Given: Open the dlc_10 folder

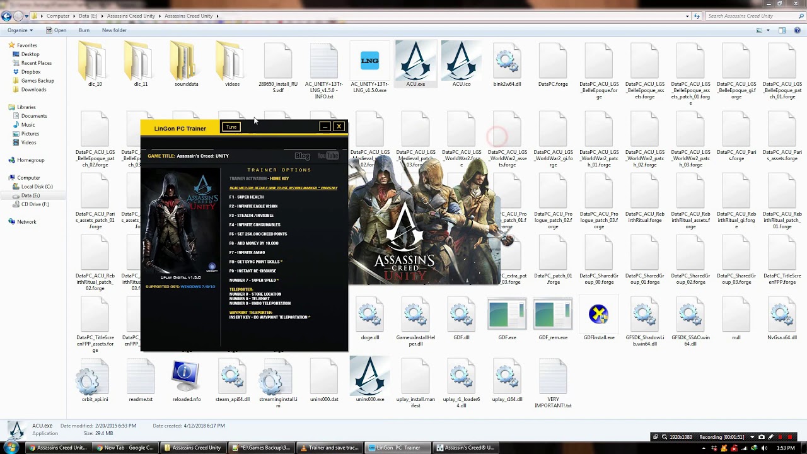Looking at the screenshot, I should [95, 63].
